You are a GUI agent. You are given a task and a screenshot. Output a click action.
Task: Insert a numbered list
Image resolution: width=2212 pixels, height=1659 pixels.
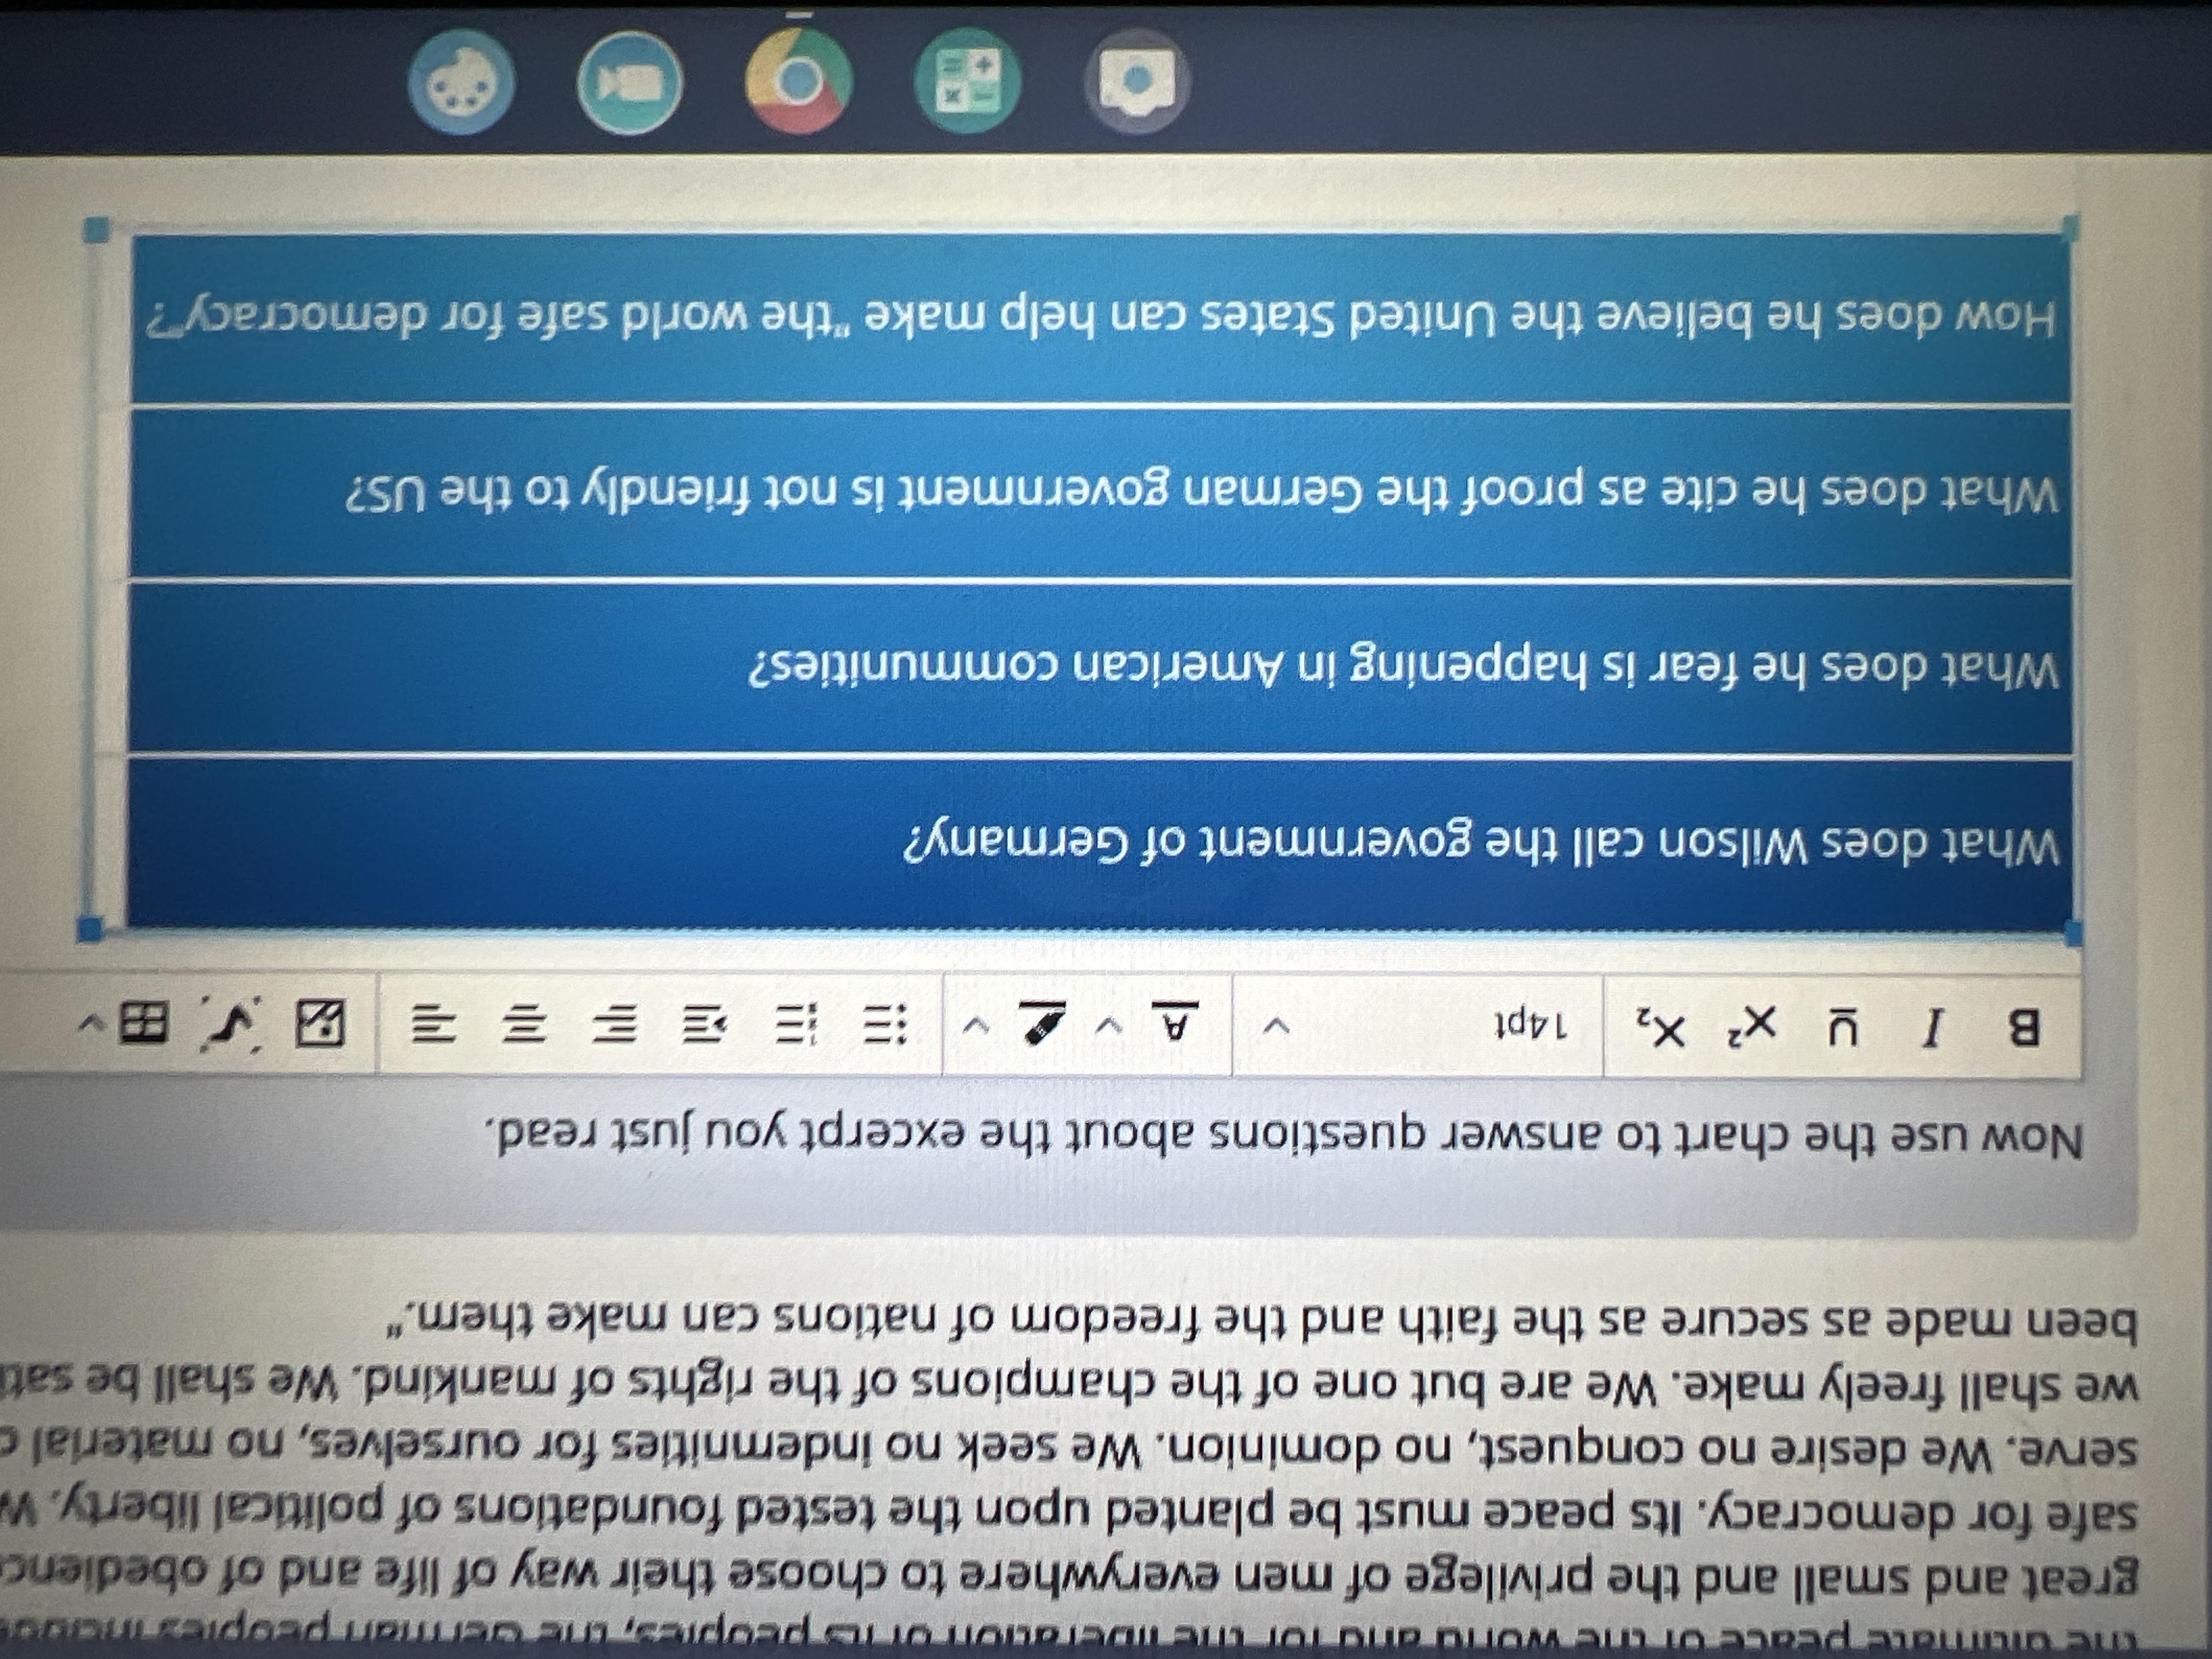pyautogui.click(x=798, y=1024)
